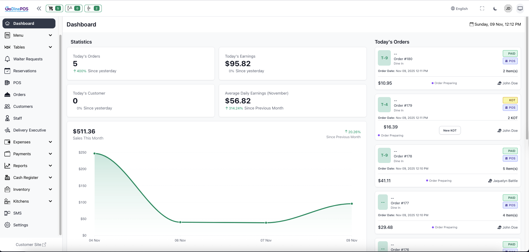This screenshot has width=529, height=252.
Task: Click the JD user avatar
Action: 508,9
